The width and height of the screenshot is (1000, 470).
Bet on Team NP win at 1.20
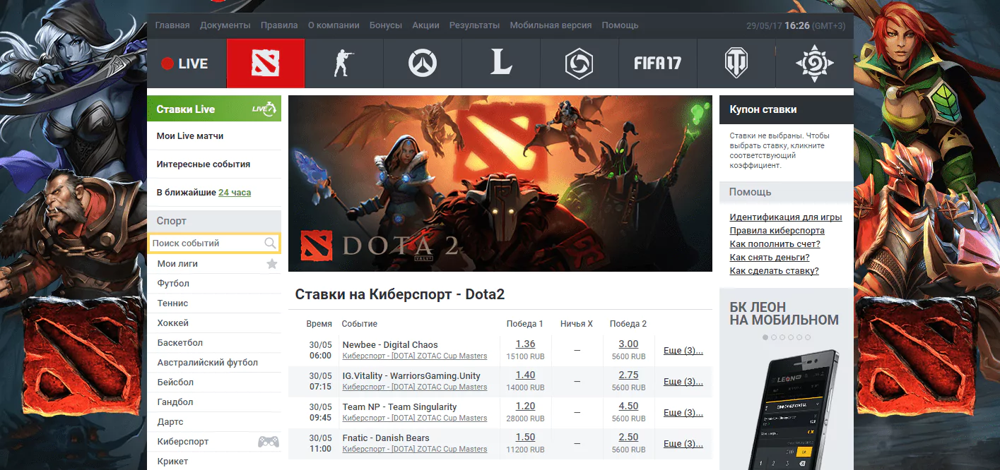(525, 406)
